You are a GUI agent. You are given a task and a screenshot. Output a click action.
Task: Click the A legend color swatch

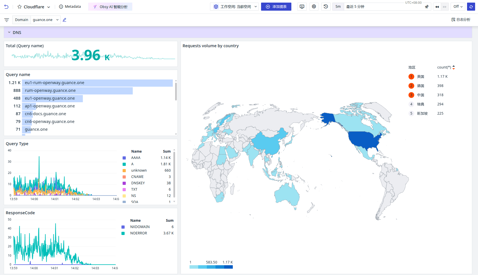click(124, 164)
